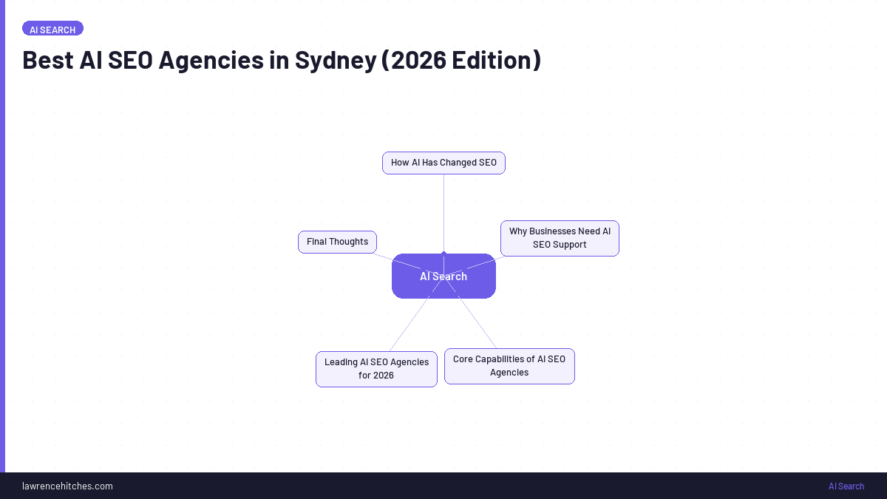Open Why Businesses Need AI SEO Support node
The image size is (887, 499).
pos(560,238)
